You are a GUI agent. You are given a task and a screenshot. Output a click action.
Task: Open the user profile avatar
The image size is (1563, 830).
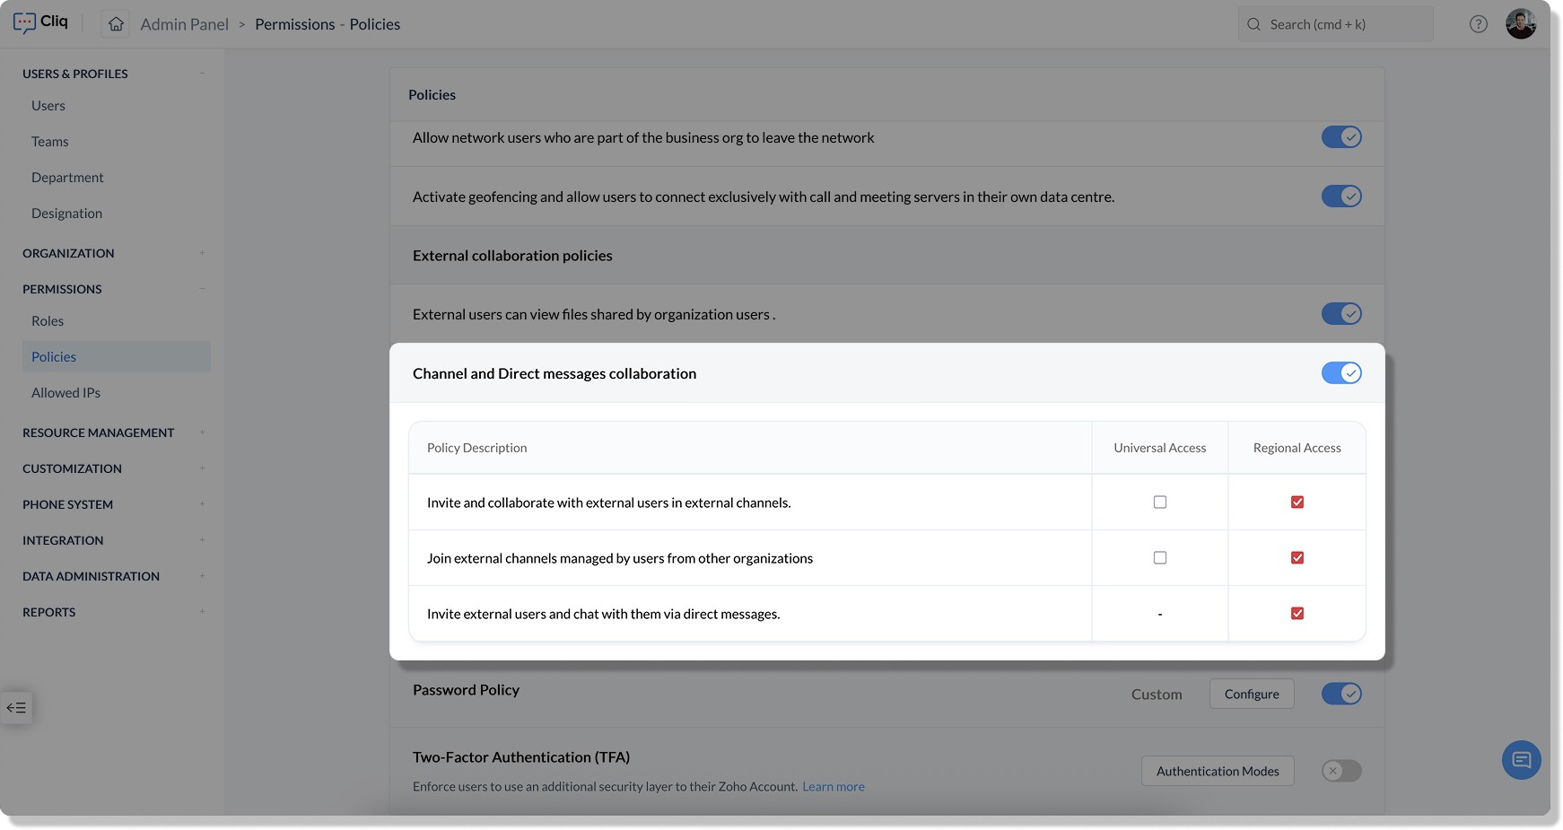pos(1520,24)
